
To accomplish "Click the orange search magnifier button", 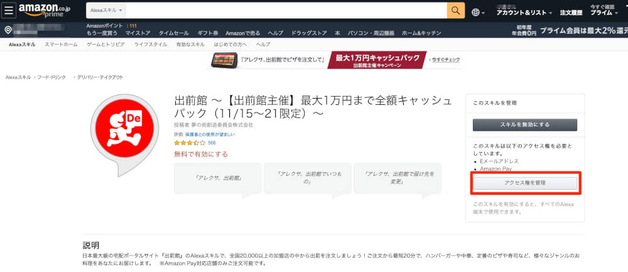I will coord(456,11).
